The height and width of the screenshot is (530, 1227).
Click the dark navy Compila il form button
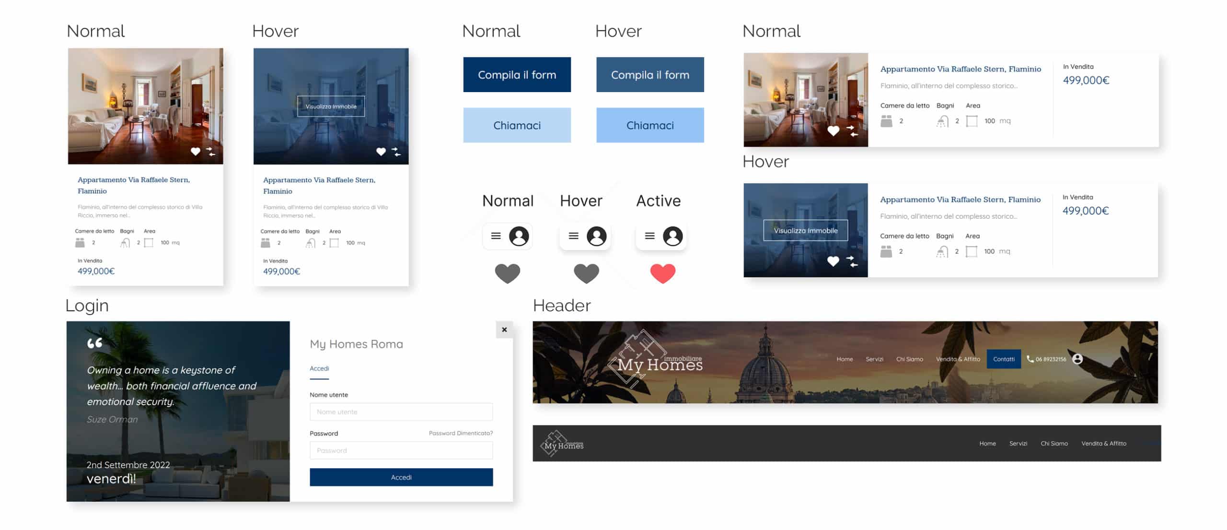[x=517, y=74]
